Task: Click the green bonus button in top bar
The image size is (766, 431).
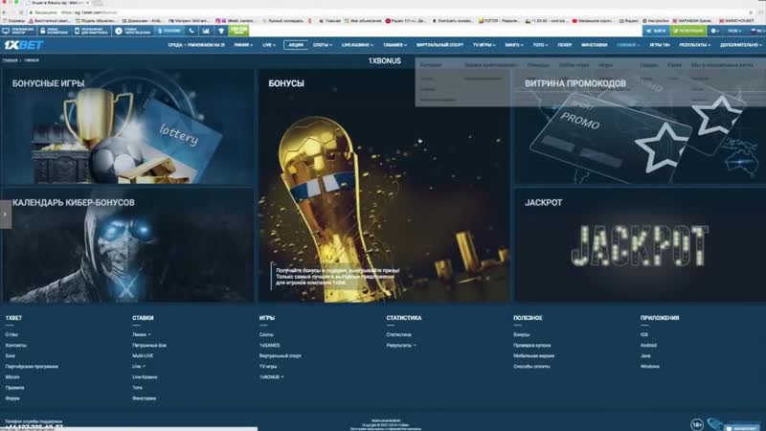Action: pyautogui.click(x=238, y=31)
